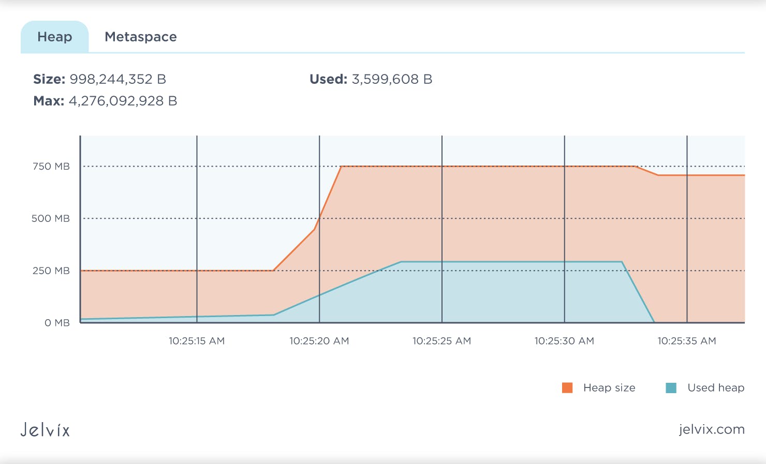Click the Max value 4,276,092,928 B
Screen dimensions: 766x464
pos(123,101)
